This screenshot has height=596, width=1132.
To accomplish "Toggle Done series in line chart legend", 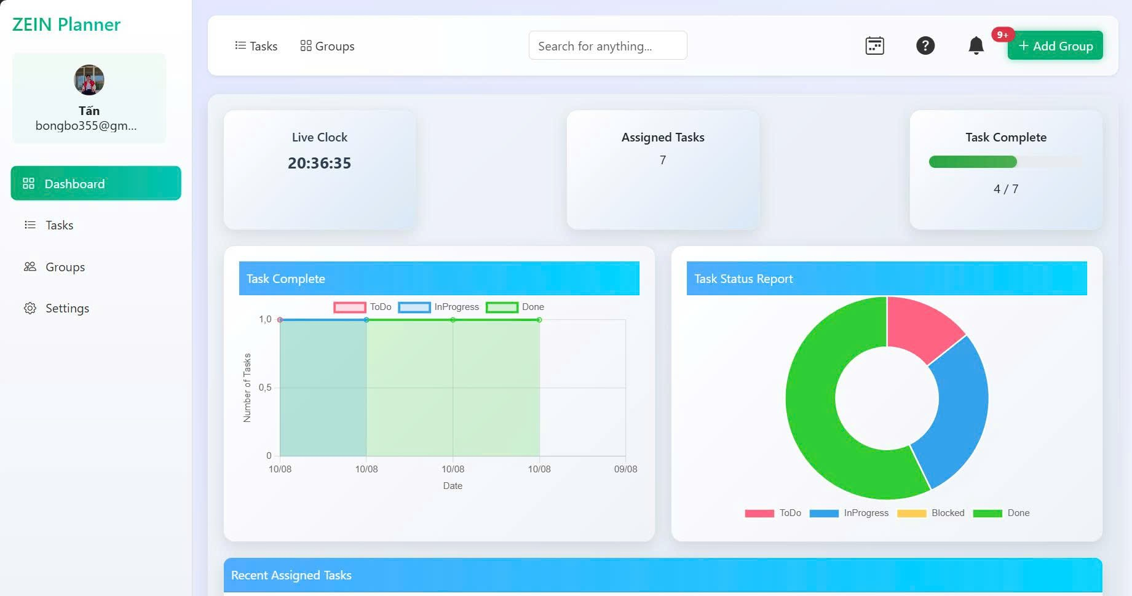I will click(515, 307).
